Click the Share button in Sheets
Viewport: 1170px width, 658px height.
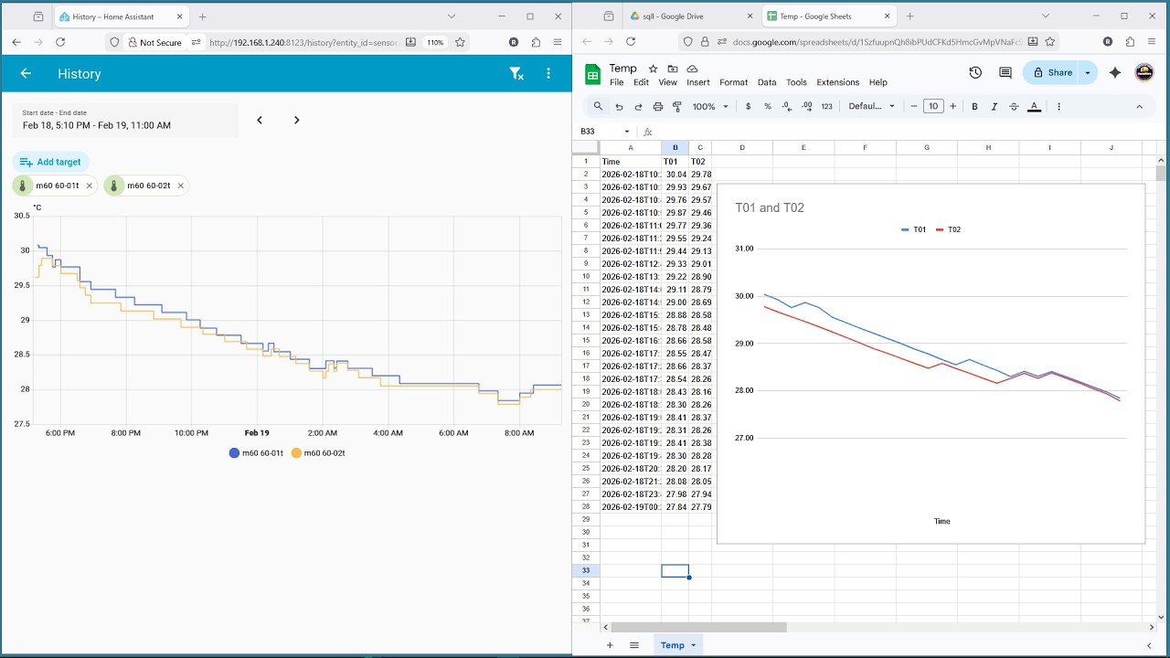[x=1051, y=72]
